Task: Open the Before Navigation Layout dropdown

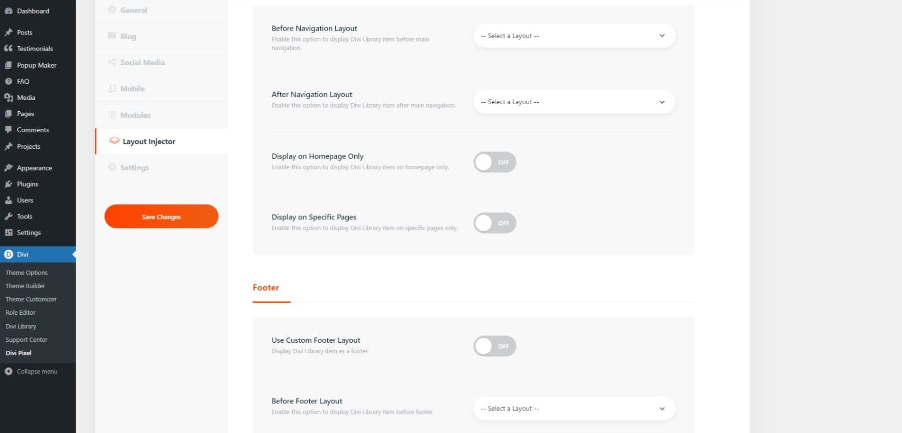Action: click(574, 36)
